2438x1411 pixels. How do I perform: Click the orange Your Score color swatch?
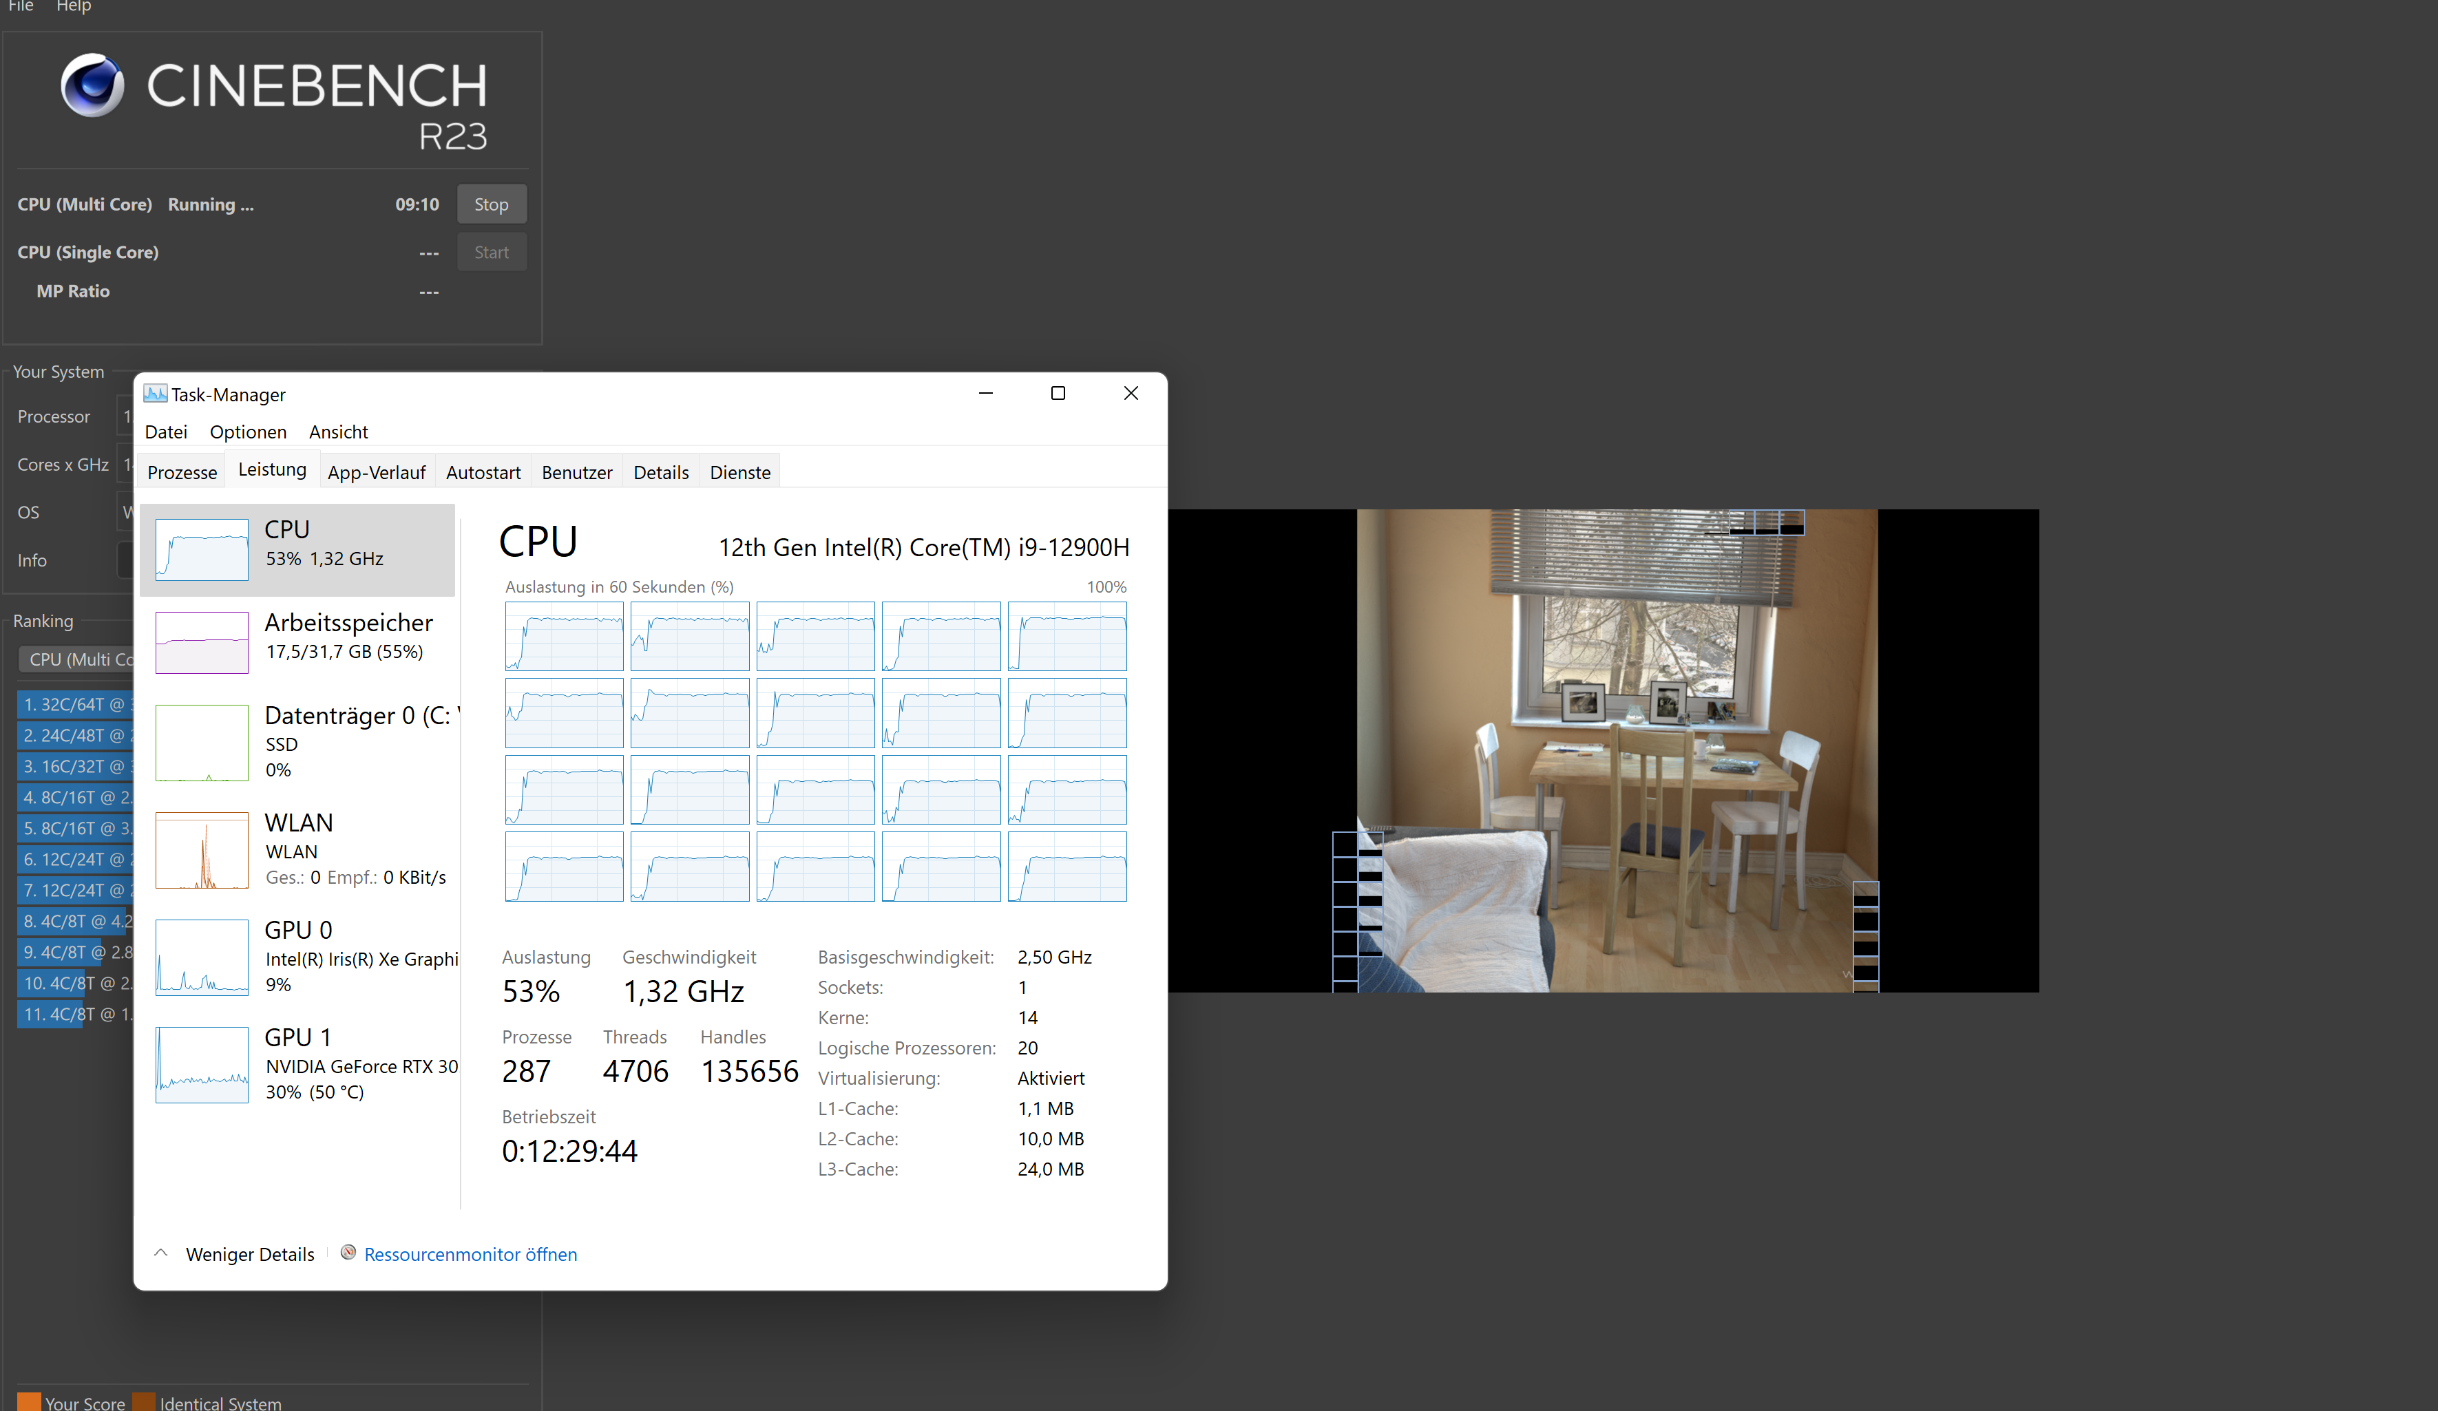click(29, 1402)
